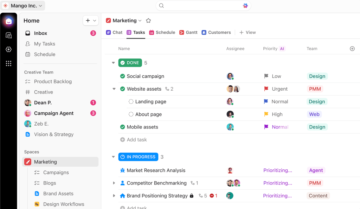Switch to the Gantt tab

pos(188,32)
